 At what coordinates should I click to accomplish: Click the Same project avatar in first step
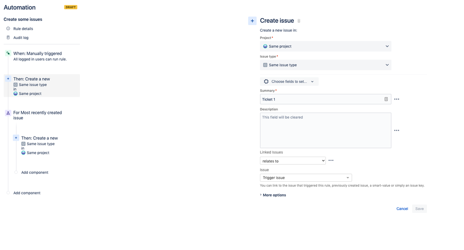tap(15, 93)
